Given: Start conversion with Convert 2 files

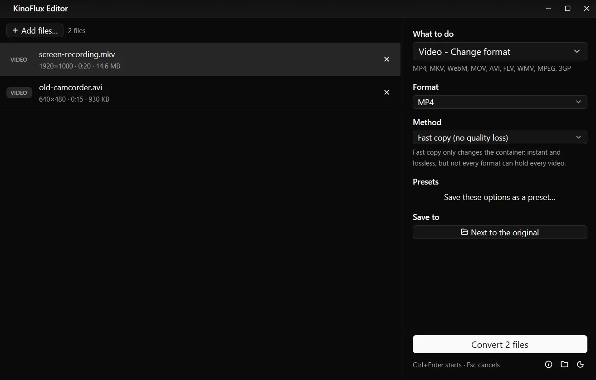Looking at the screenshot, I should (500, 344).
